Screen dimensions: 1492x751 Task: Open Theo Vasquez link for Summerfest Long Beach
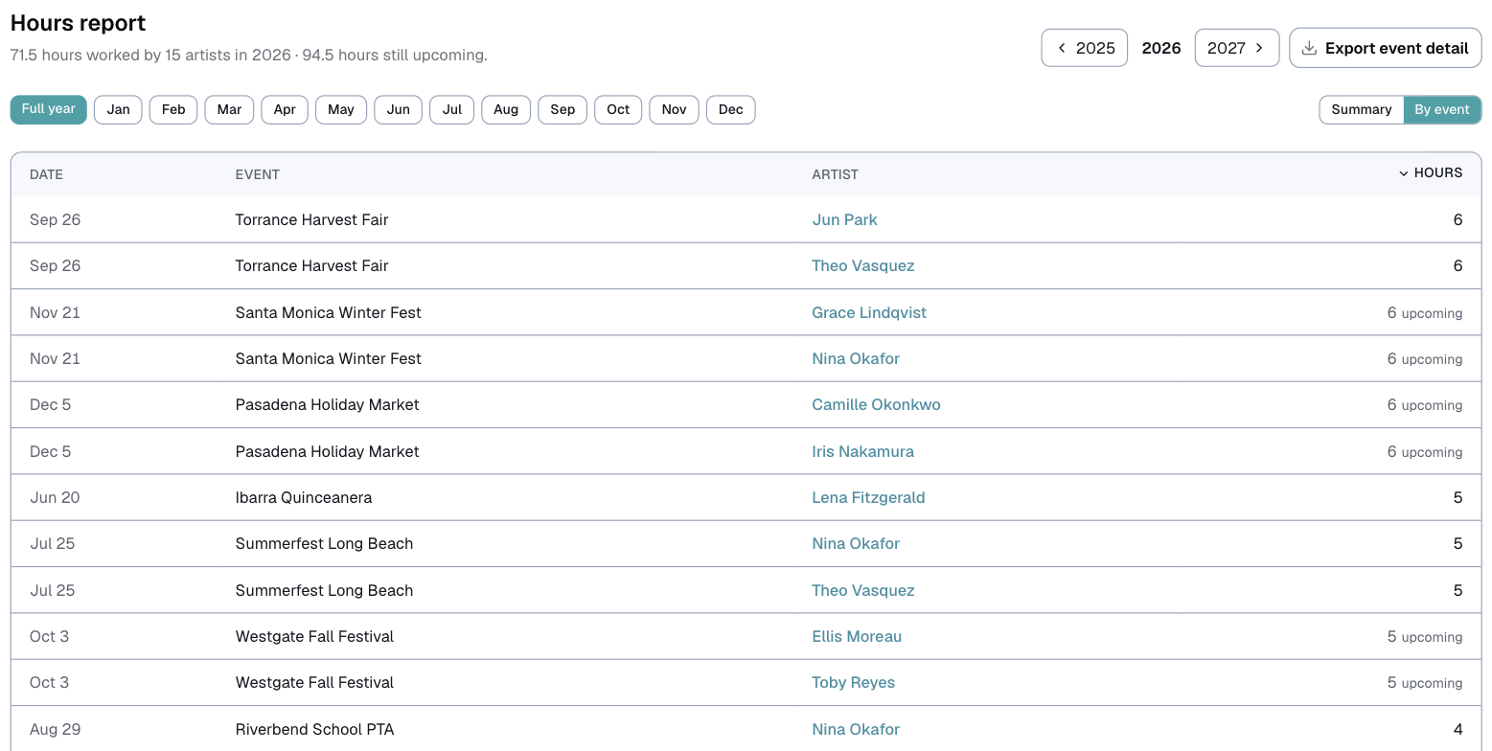[x=863, y=590]
